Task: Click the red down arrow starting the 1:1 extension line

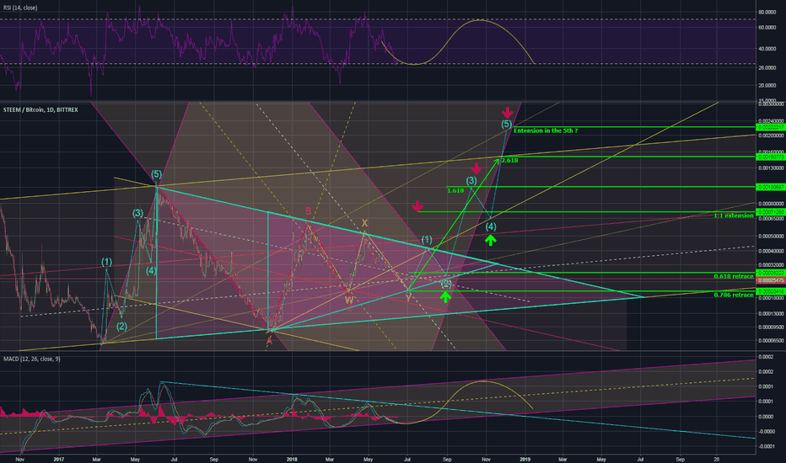Action: (x=417, y=205)
